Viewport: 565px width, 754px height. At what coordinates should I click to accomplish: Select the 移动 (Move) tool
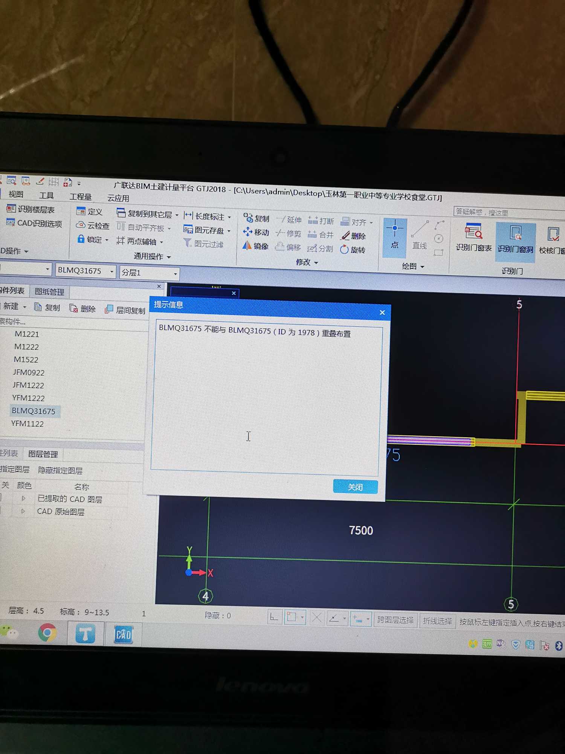(256, 232)
